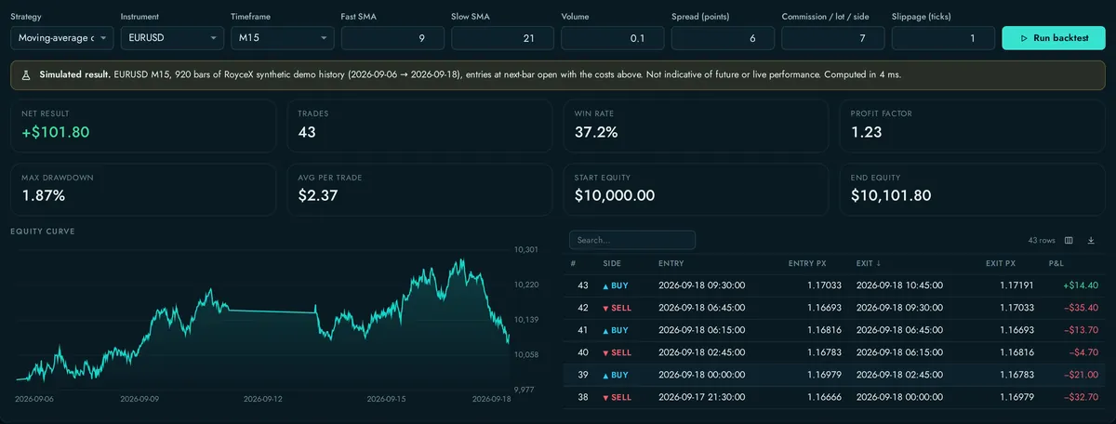Image resolution: width=1116 pixels, height=424 pixels.
Task: Download the trades table via export icon
Action: click(1091, 240)
